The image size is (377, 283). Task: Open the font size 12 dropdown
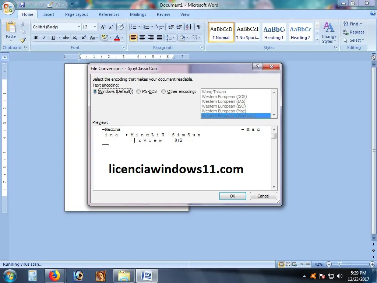pos(95,27)
